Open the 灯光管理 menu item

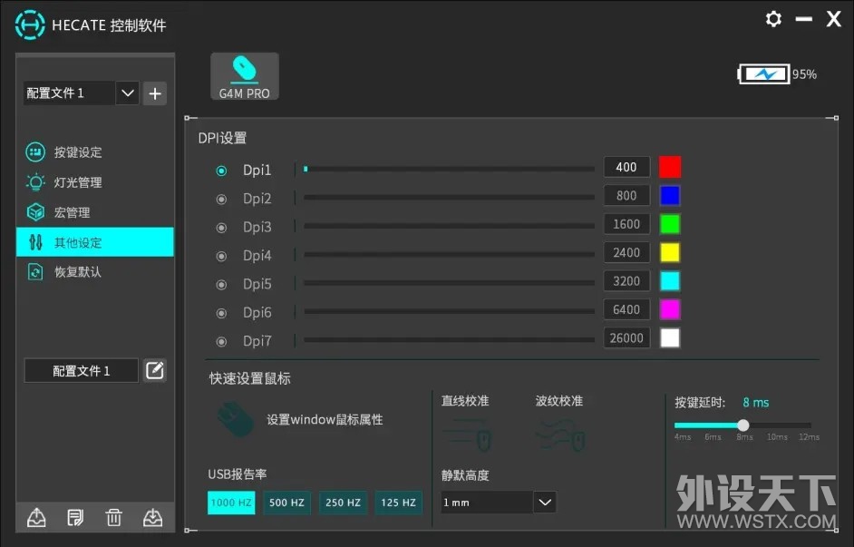[x=95, y=182]
